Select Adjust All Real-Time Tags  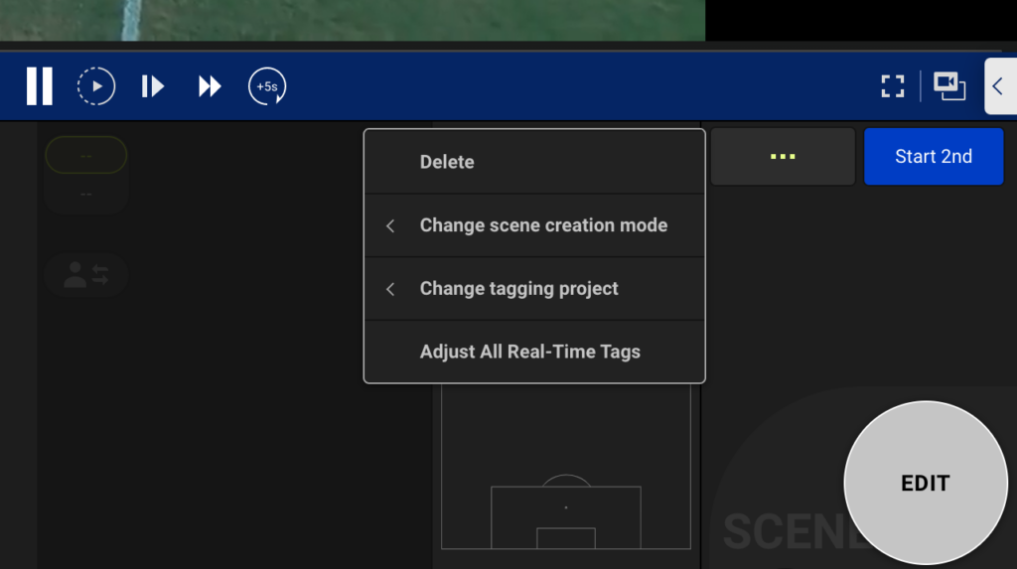pos(534,352)
